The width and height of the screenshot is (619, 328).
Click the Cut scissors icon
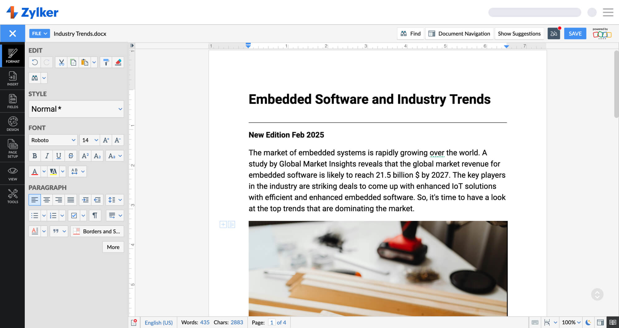click(61, 63)
